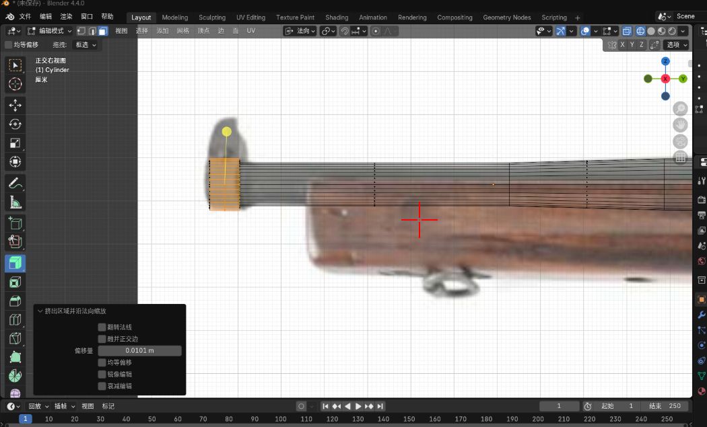Open the 回放 playback dropdown
Image resolution: width=707 pixels, height=427 pixels.
[x=38, y=406]
